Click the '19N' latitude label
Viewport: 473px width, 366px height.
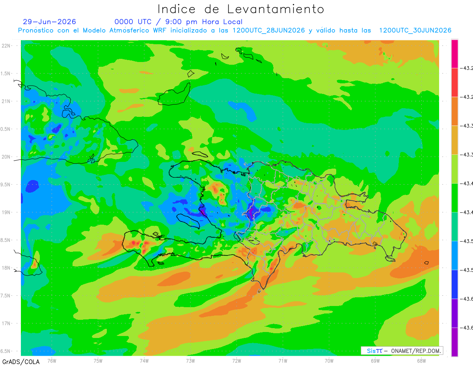pos(6,212)
